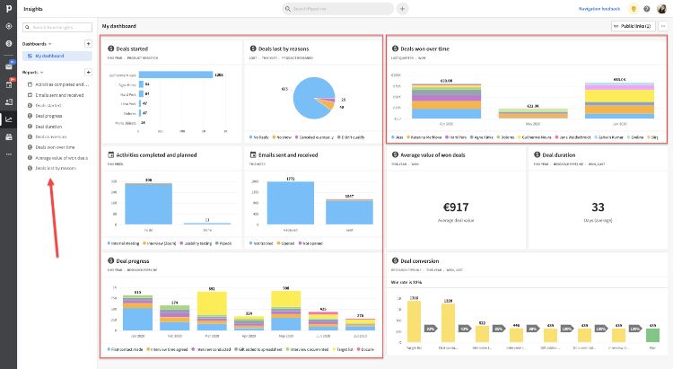Image resolution: width=673 pixels, height=369 pixels.
Task: Open the Deals started card title
Action: pos(132,49)
